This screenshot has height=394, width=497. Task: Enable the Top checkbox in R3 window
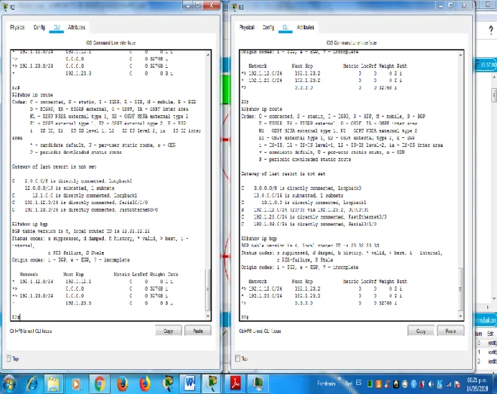point(237,359)
